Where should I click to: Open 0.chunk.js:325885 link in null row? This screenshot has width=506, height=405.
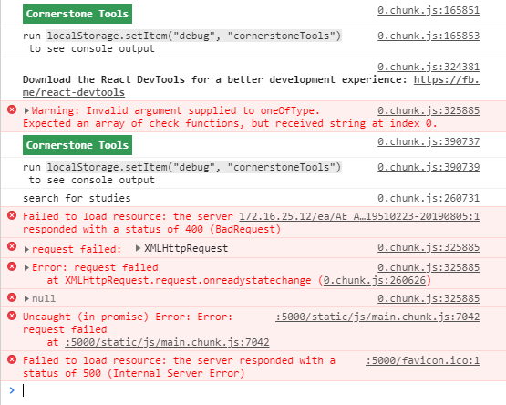[429, 299]
